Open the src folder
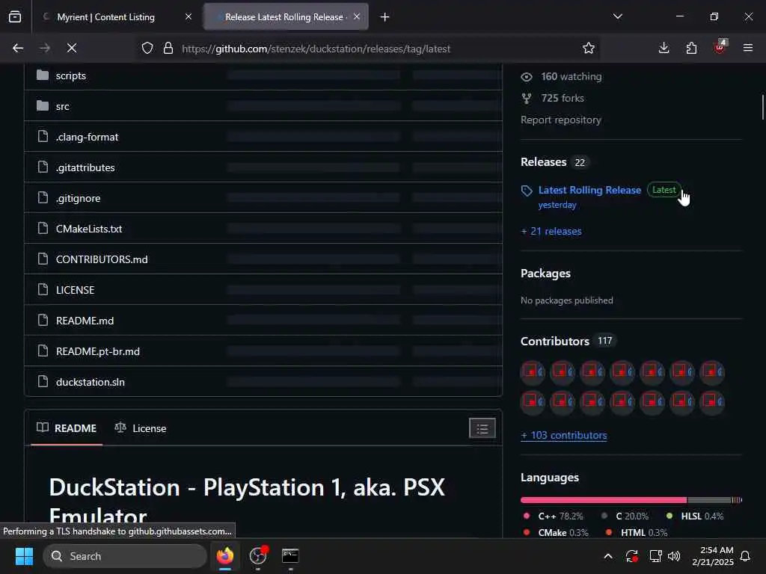 [x=63, y=106]
